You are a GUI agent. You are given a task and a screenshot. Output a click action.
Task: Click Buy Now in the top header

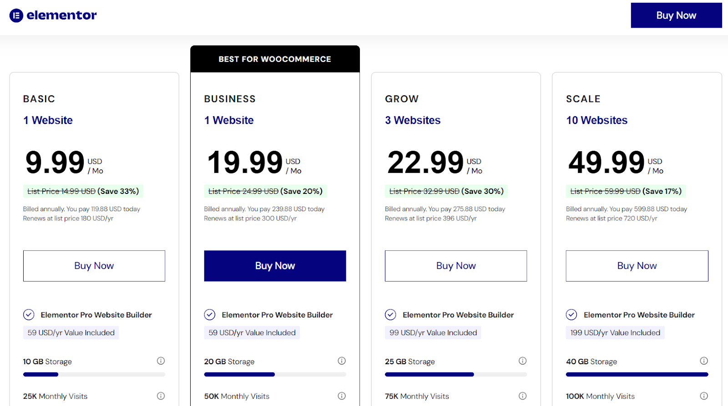tap(676, 15)
